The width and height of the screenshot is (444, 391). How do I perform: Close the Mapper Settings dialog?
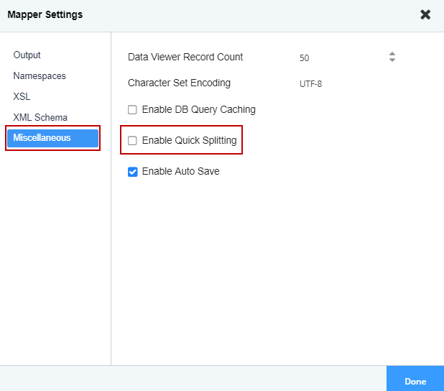click(x=425, y=14)
